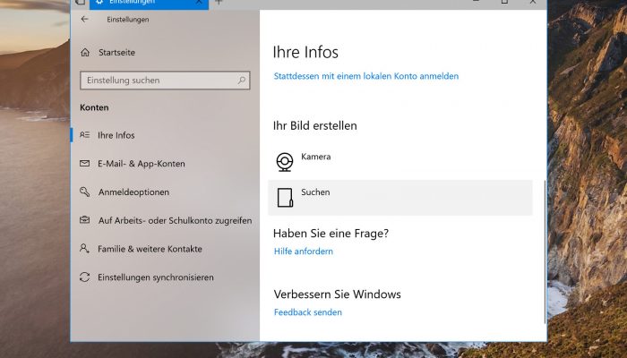Click the Kamera webcam icon
Viewport: 627px width, 358px height.
(285, 162)
